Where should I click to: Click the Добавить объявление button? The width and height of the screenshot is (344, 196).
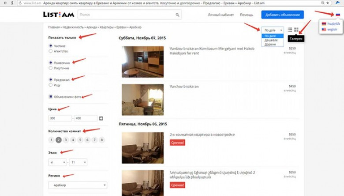pos(282,15)
